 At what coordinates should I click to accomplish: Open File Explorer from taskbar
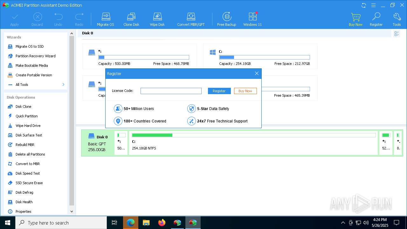pyautogui.click(x=146, y=223)
